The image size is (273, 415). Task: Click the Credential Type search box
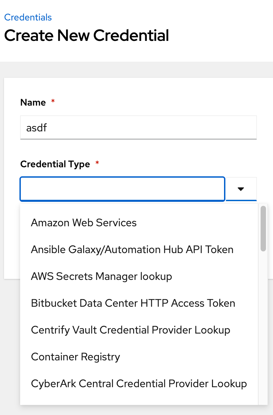122,189
